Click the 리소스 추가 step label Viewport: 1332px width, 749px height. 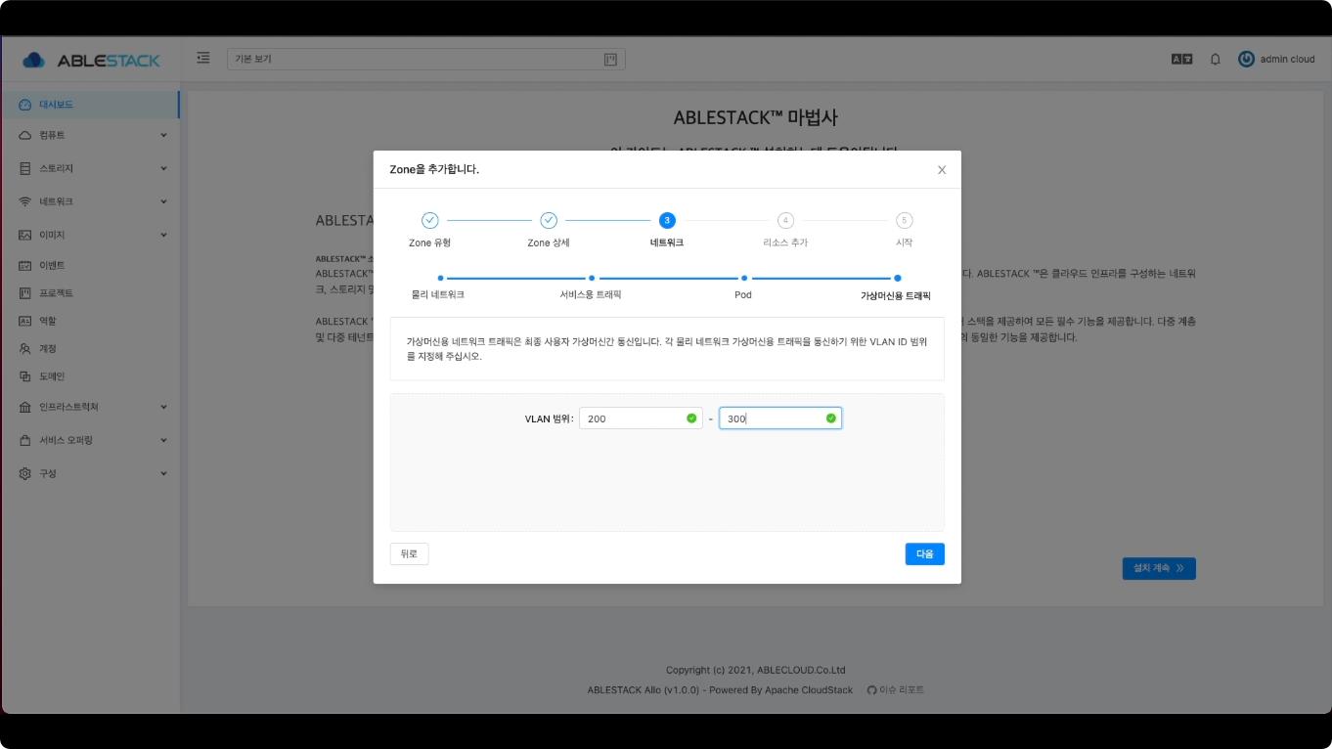(785, 242)
